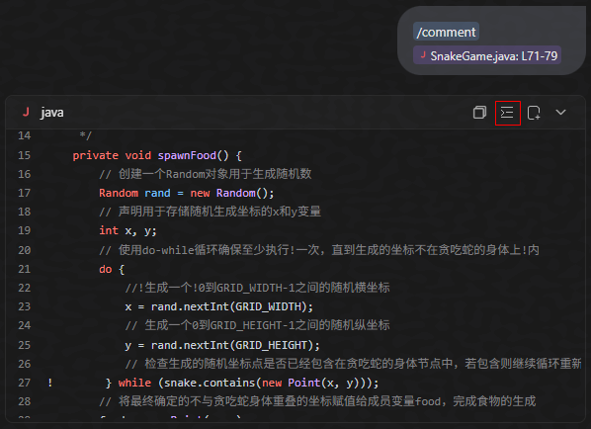Screen dimensions: 591x429
Task: Click line 17 Random rand declaration
Action: (x=186, y=193)
